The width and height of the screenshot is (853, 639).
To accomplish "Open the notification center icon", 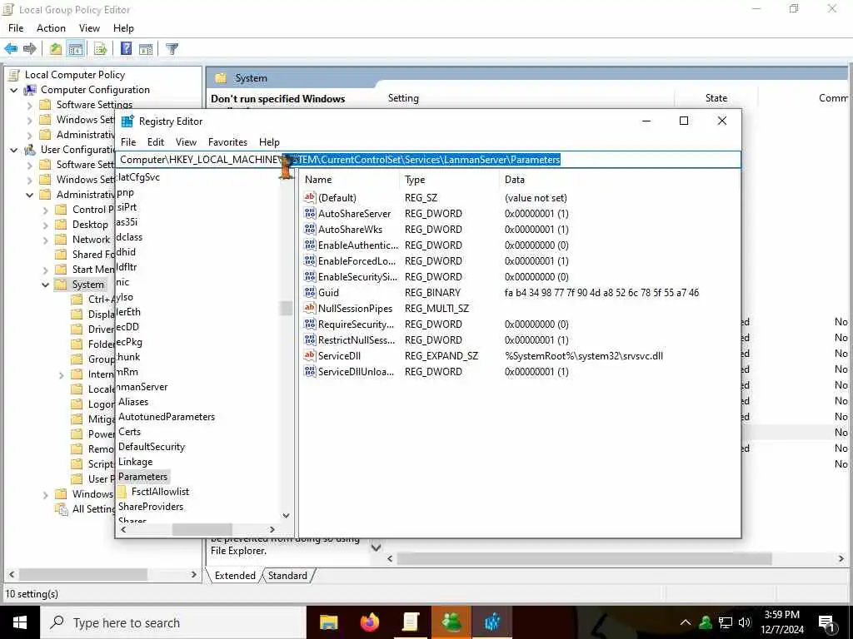I will coord(827,622).
